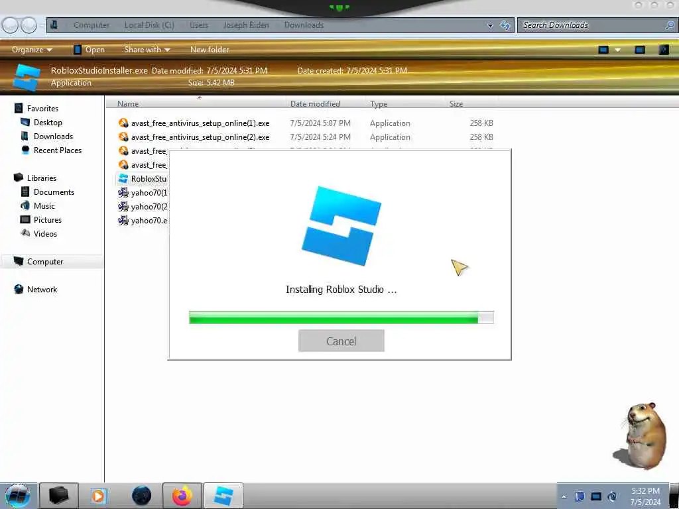Click Libraries in the navigation pane
Viewport: 679px width, 509px height.
[42, 178]
